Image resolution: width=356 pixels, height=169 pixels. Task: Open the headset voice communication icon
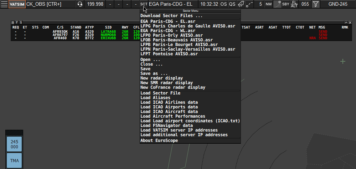80,4
